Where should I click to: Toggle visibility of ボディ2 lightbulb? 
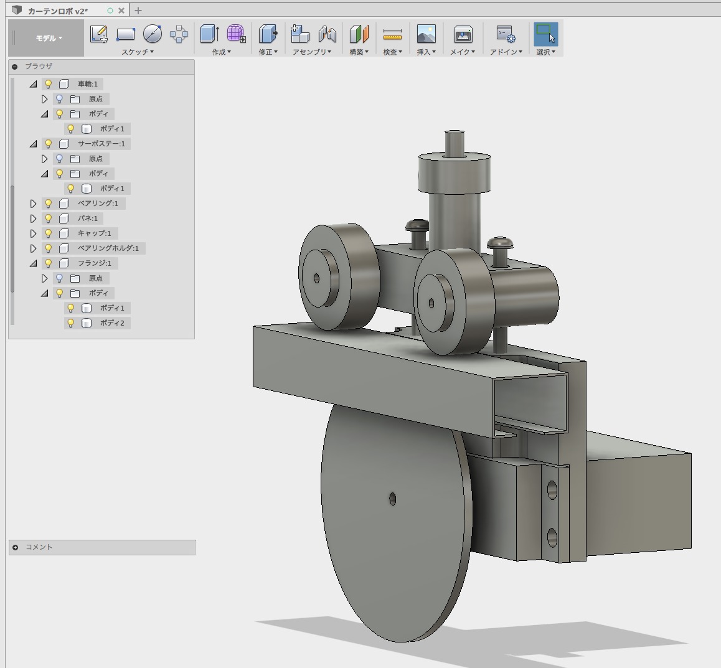pyautogui.click(x=71, y=323)
